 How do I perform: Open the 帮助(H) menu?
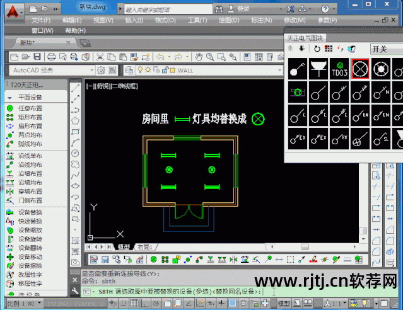pos(75,31)
